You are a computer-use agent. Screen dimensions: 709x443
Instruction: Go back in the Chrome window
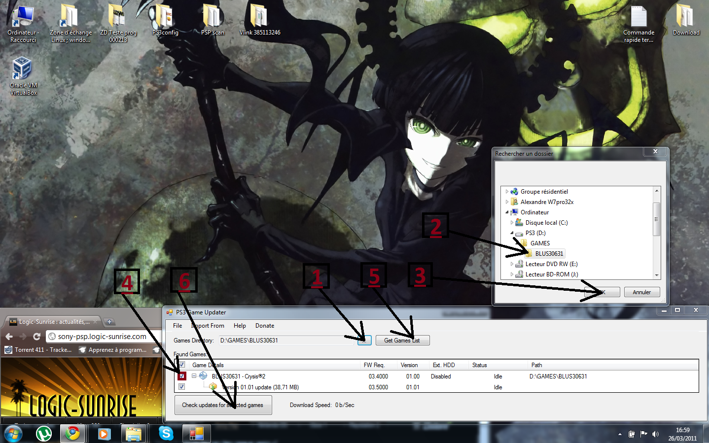[x=9, y=337]
